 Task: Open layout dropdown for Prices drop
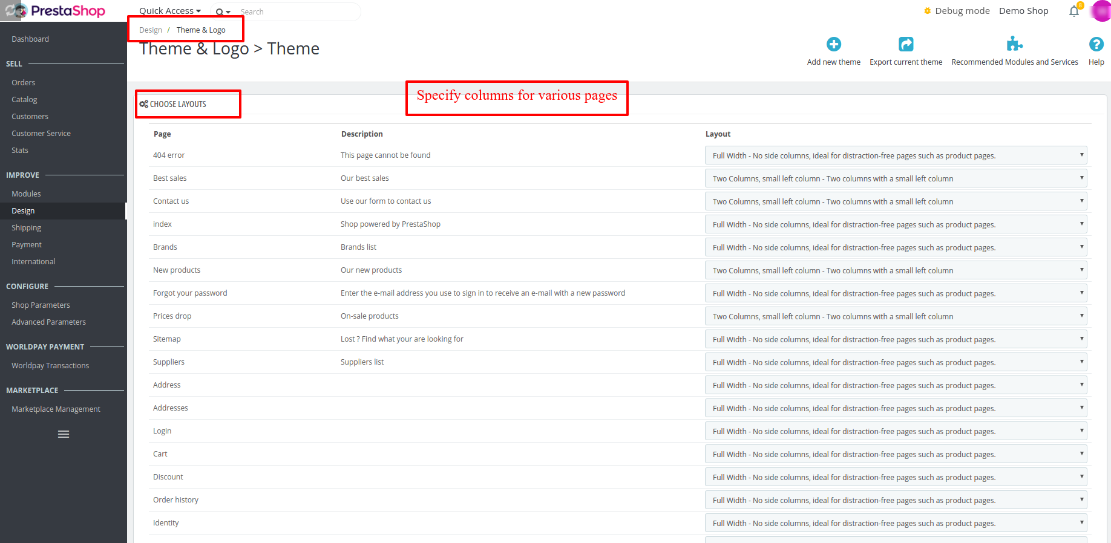coord(896,316)
